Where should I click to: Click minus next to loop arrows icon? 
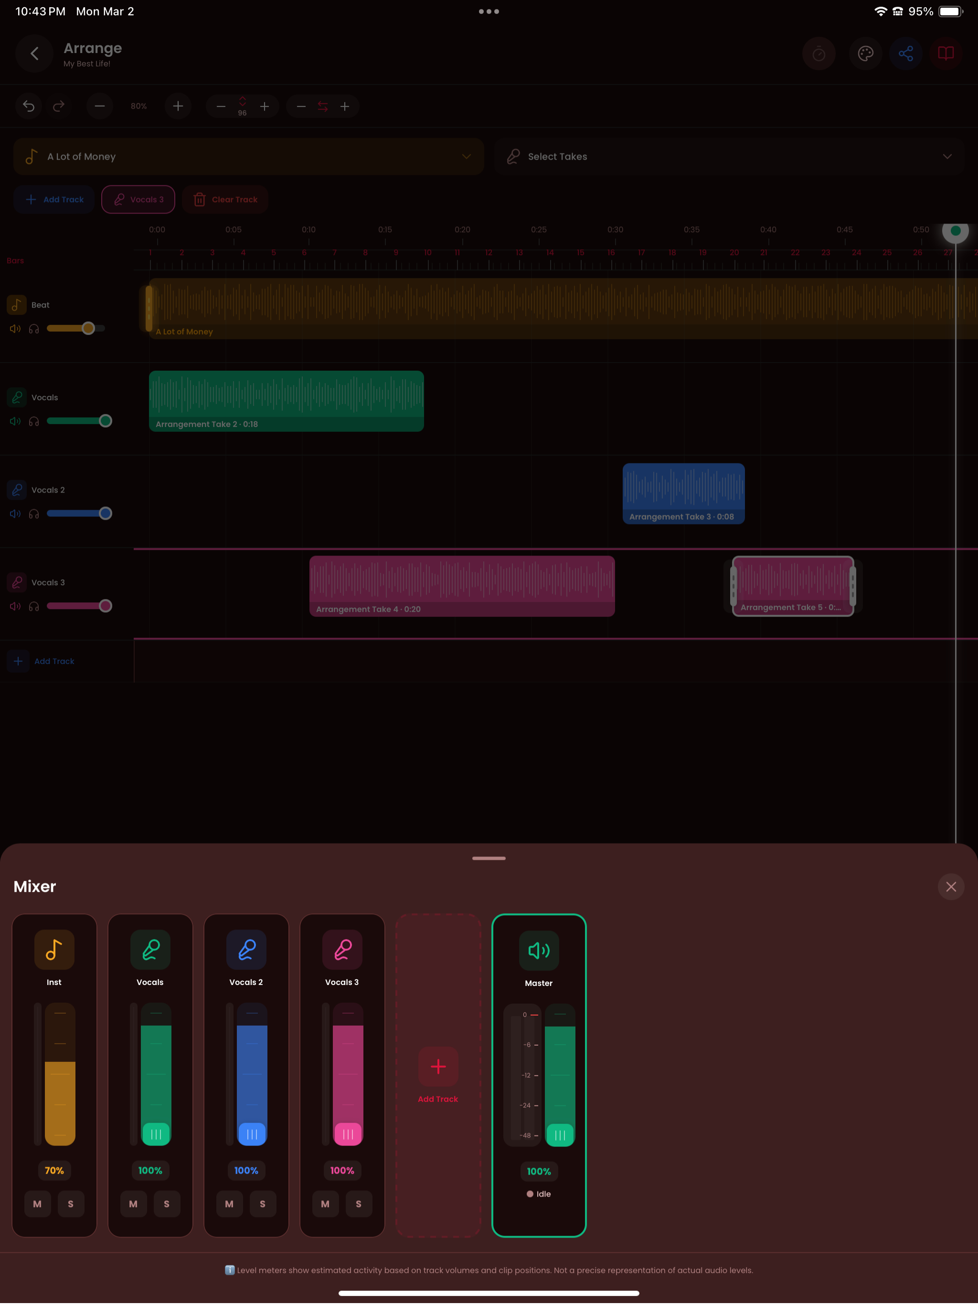[x=301, y=106]
